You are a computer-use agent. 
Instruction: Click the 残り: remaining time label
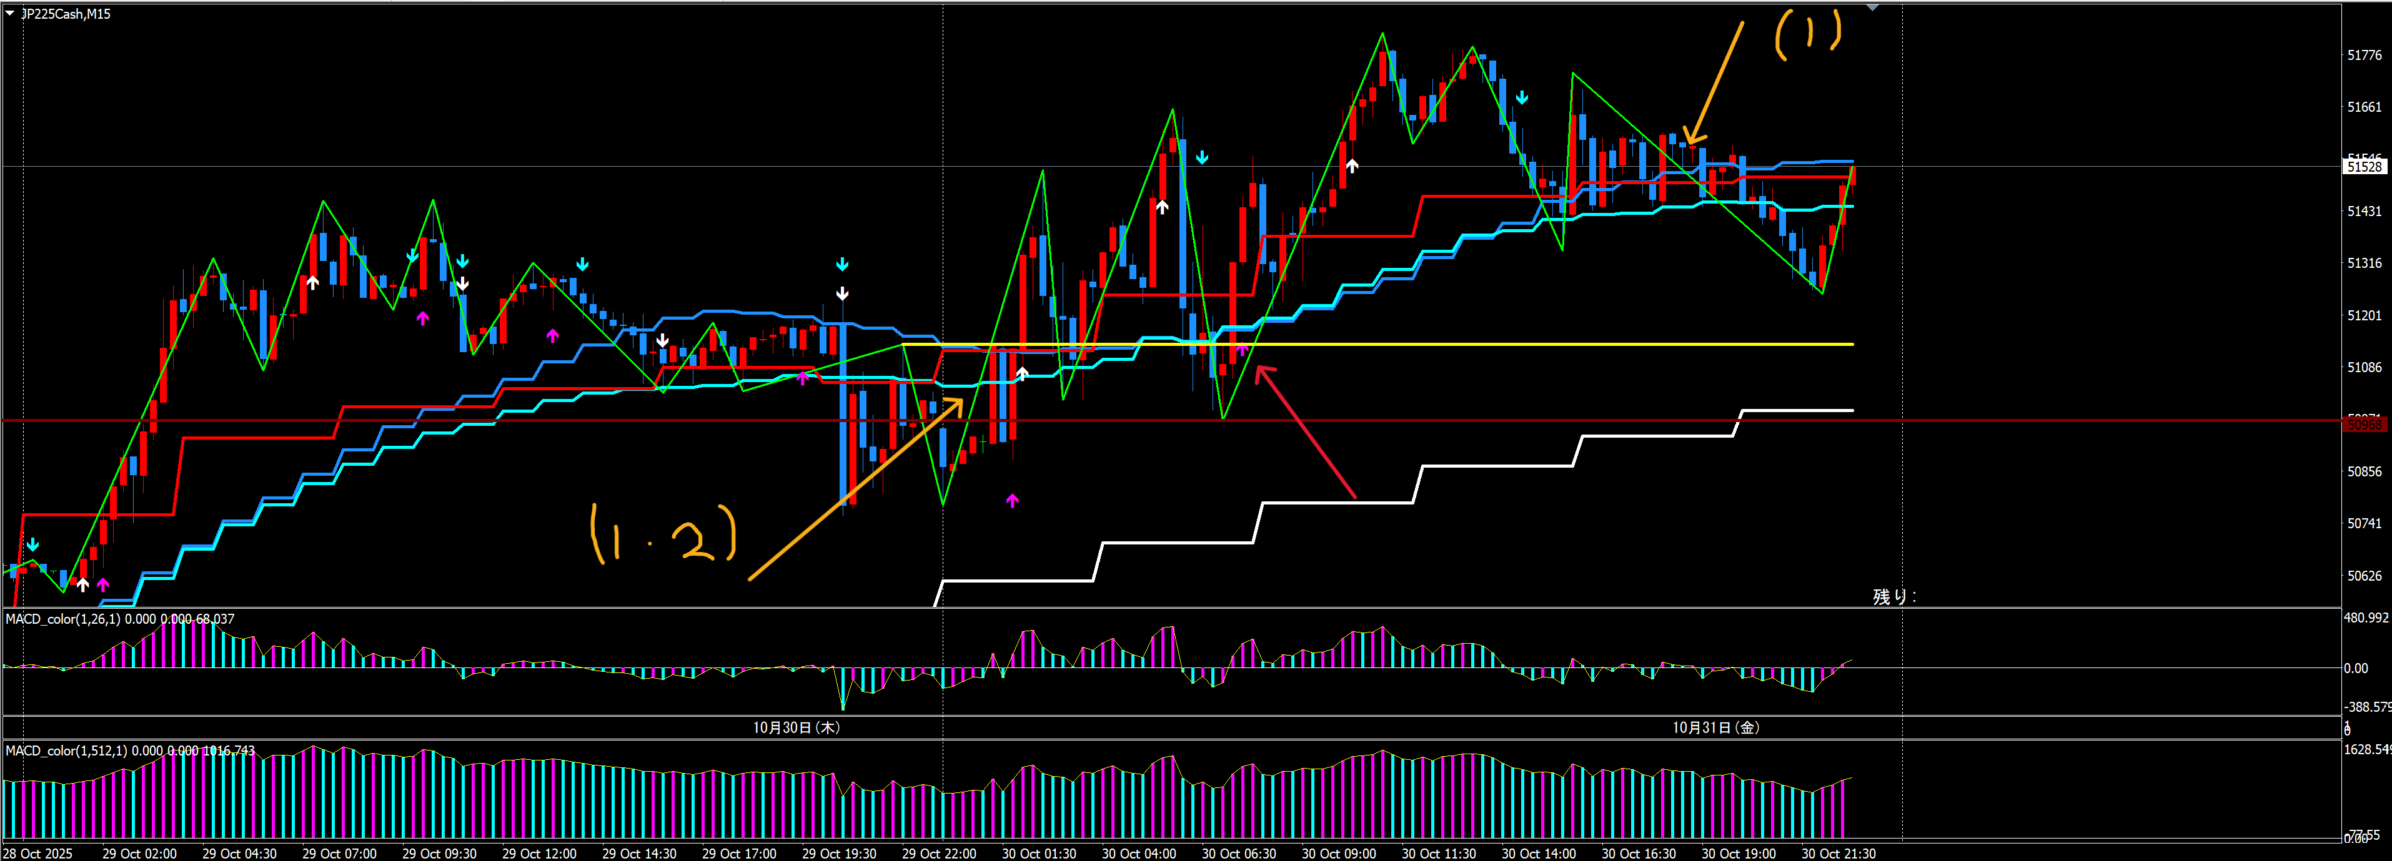(1893, 596)
